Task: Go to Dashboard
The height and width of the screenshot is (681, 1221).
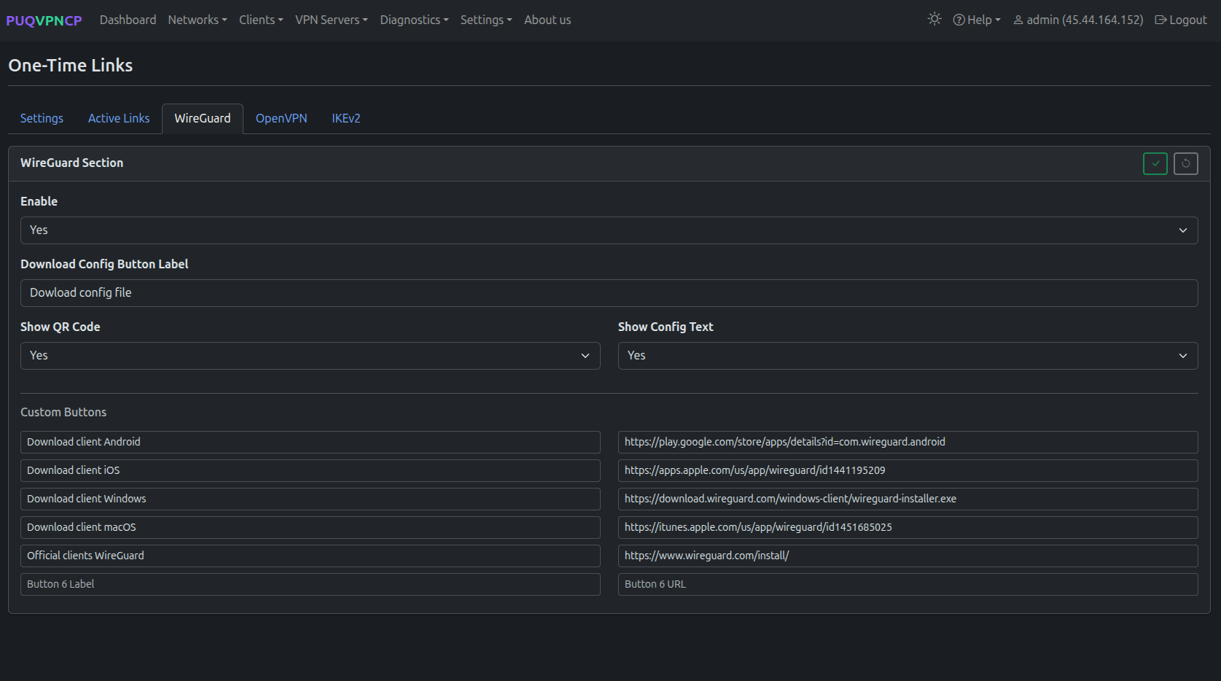Action: pos(128,20)
